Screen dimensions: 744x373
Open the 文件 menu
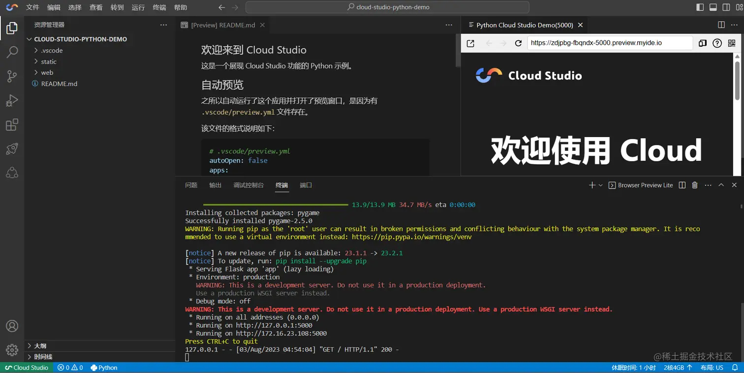click(x=32, y=7)
